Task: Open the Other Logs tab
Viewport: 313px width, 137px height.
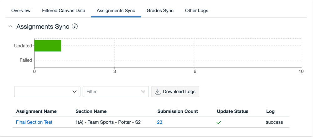Action: pos(196,11)
